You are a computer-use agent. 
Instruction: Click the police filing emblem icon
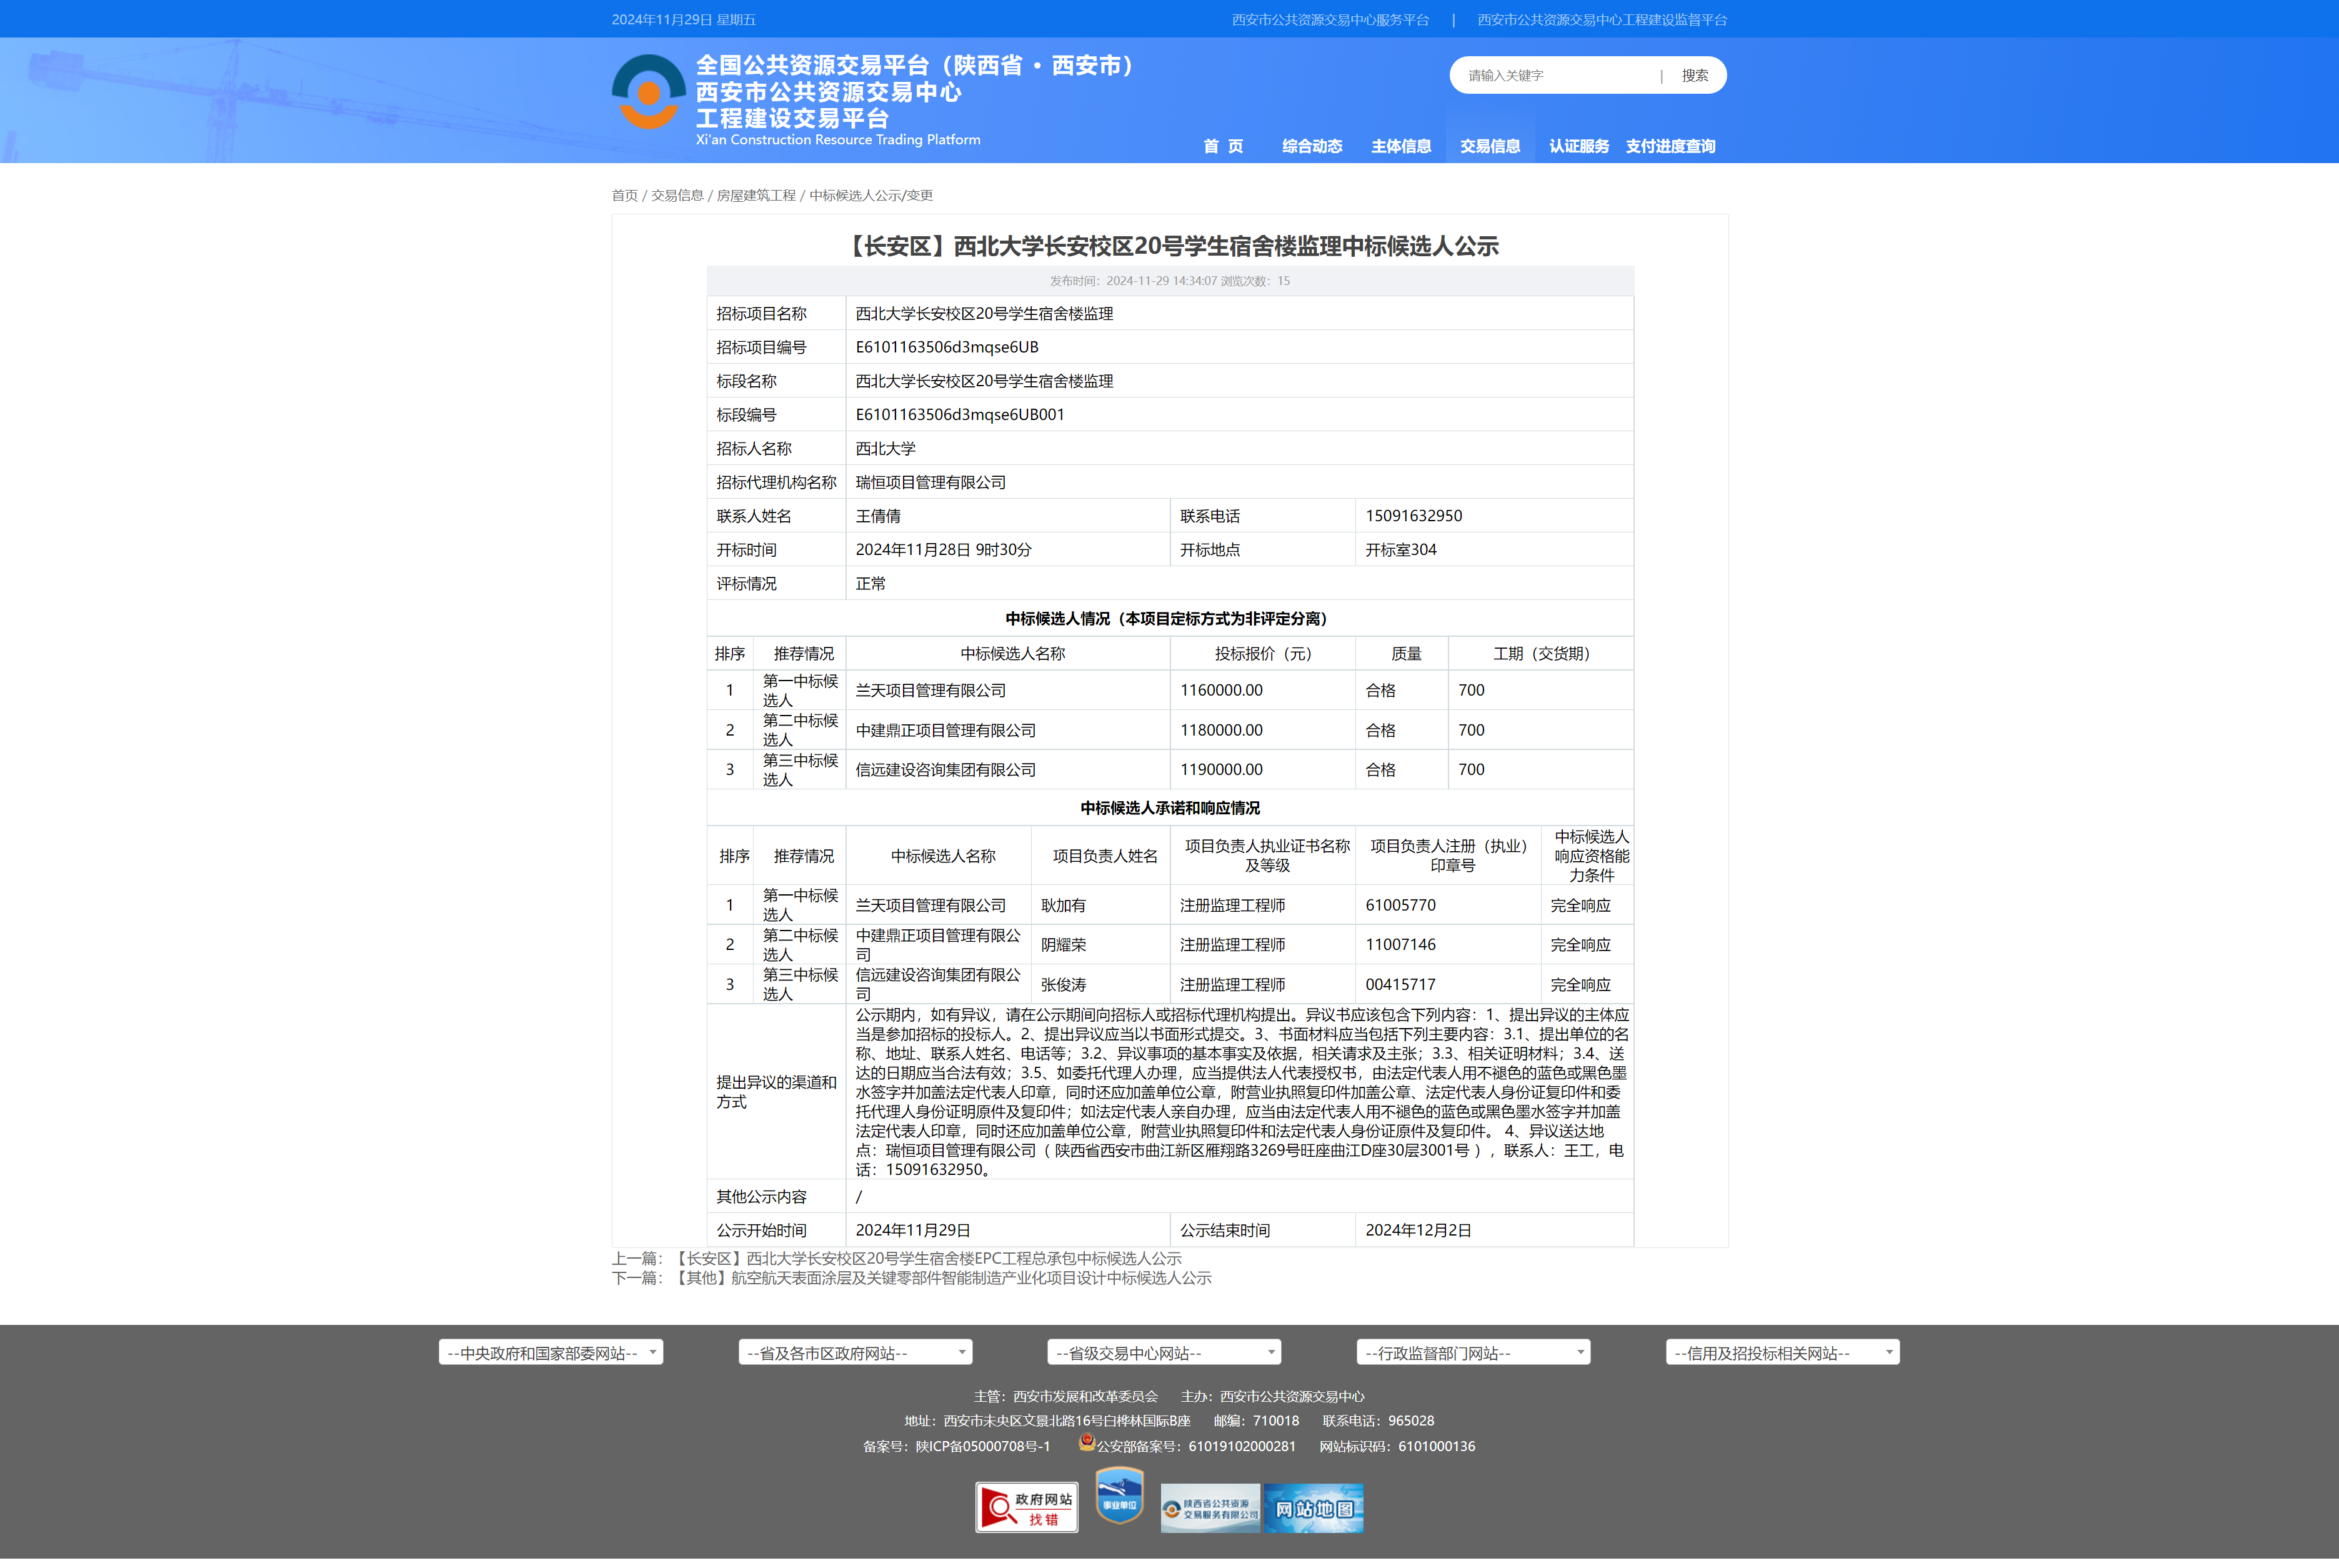pos(1087,1443)
